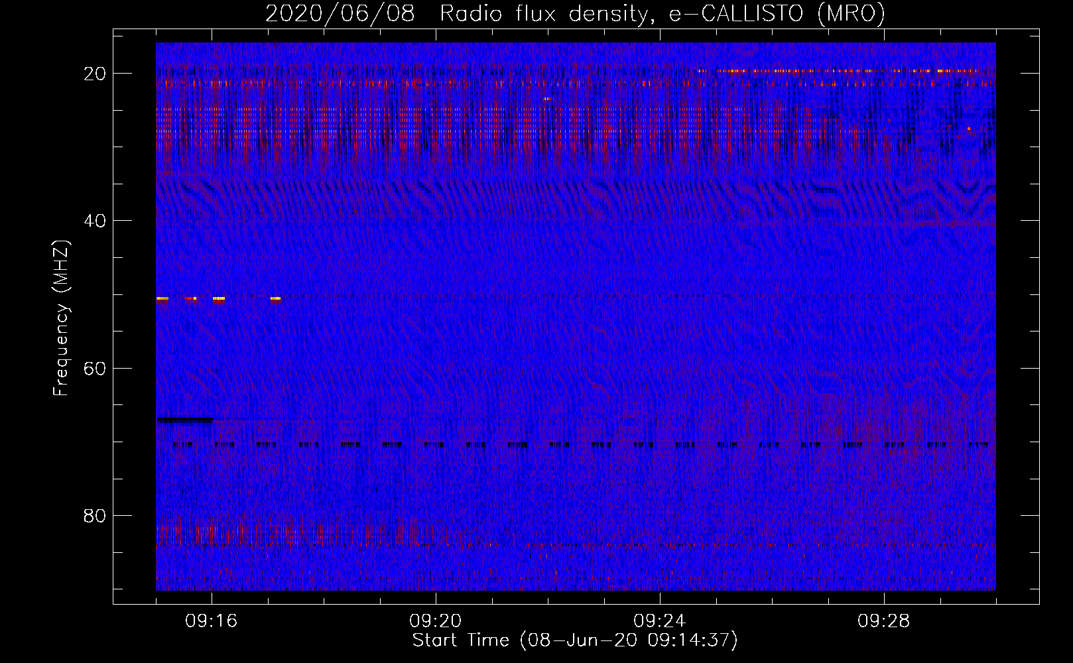This screenshot has height=663, width=1073.
Task: Click the first yellow burst near 50 MHz
Action: pyautogui.click(x=162, y=299)
